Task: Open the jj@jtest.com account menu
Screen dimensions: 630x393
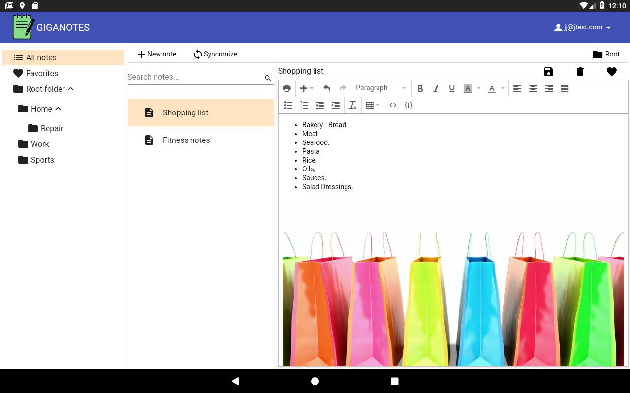Action: pos(582,28)
